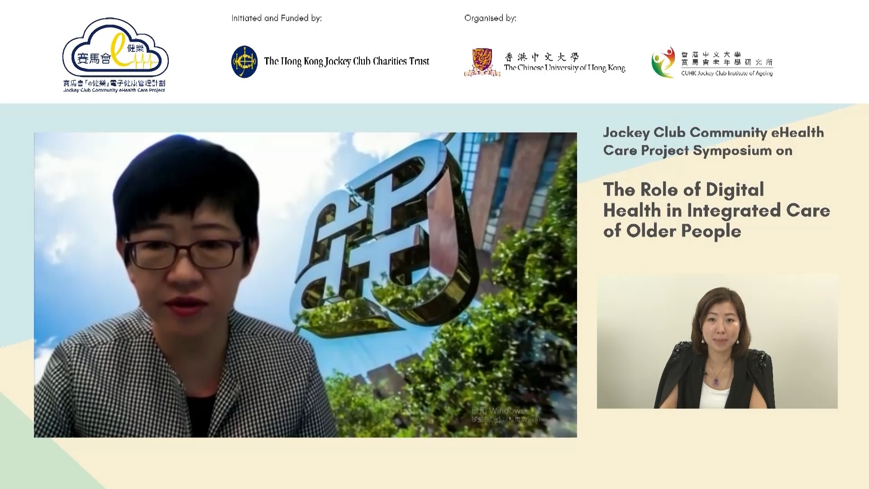Click the Jockey Club eHealth cloud logo
Screen dimensions: 869x489
pyautogui.click(x=115, y=49)
